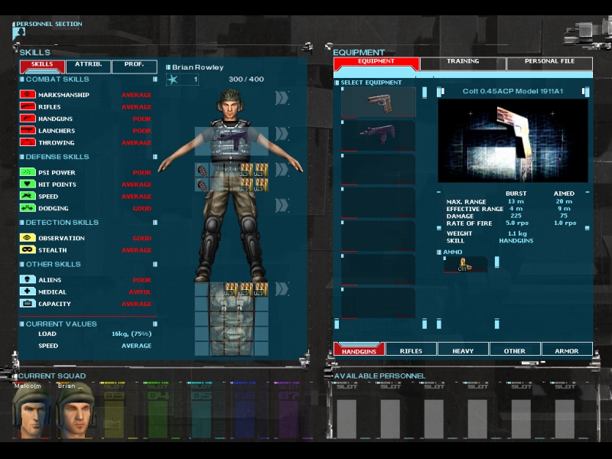Viewport: 612px width, 459px height.
Task: Switch to the Attrib. tab
Action: 88,67
